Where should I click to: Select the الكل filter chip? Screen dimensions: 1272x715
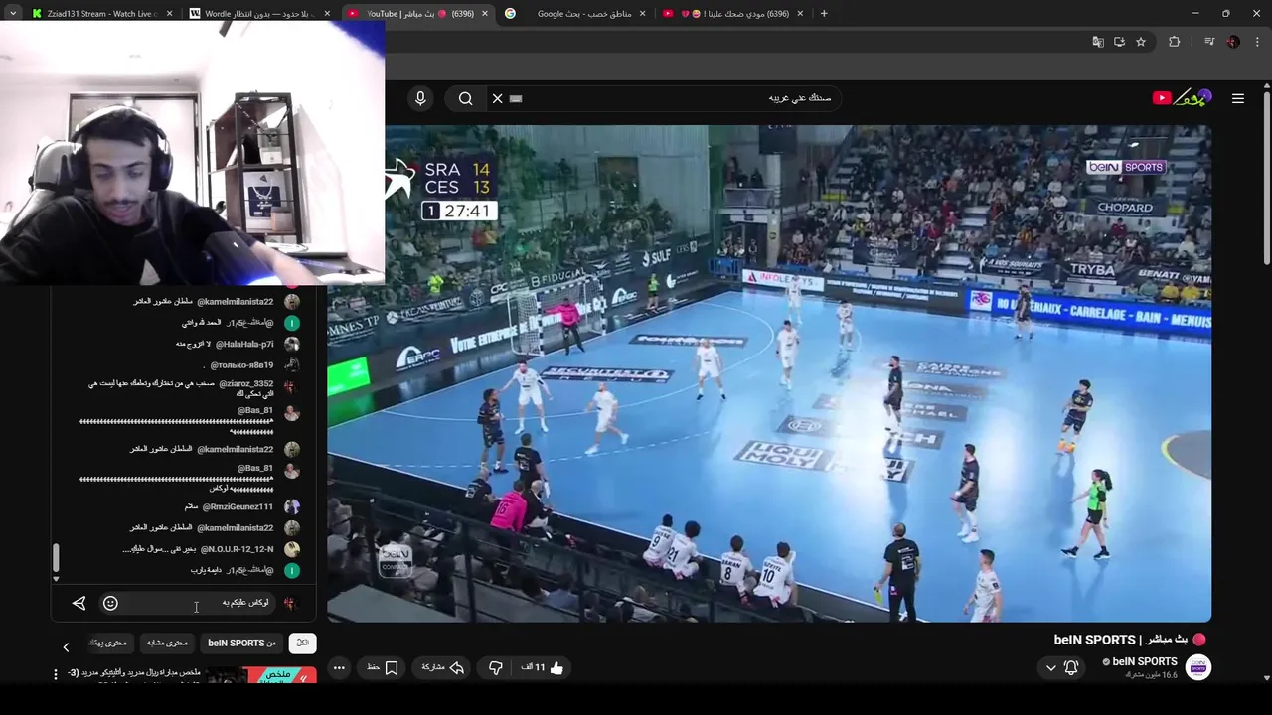click(x=302, y=643)
